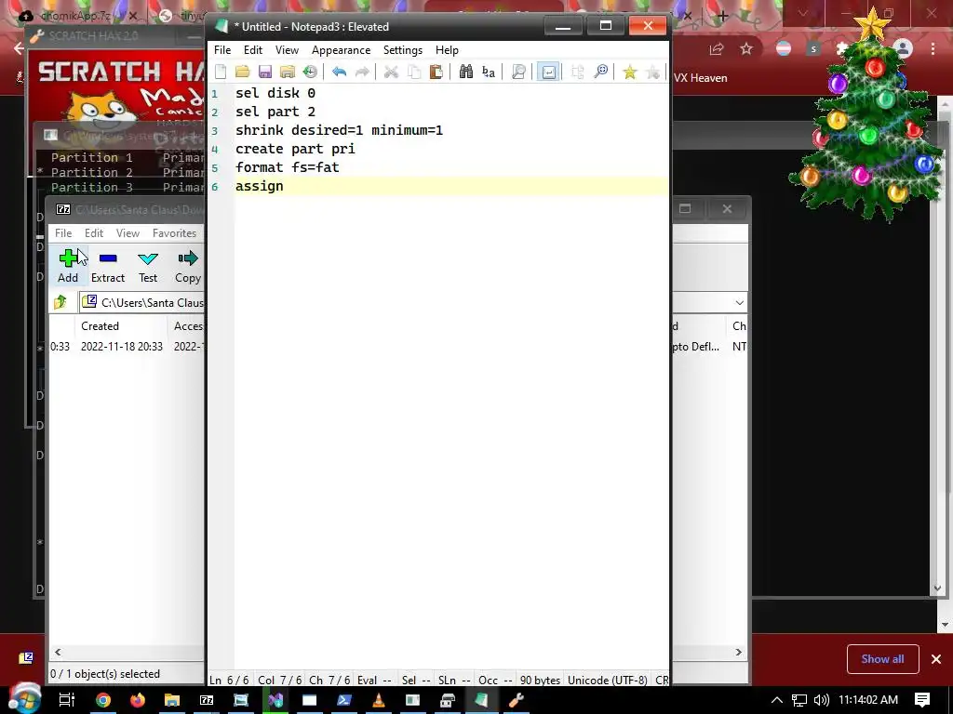
Task: Click the yellow star favorites icon
Action: (630, 72)
